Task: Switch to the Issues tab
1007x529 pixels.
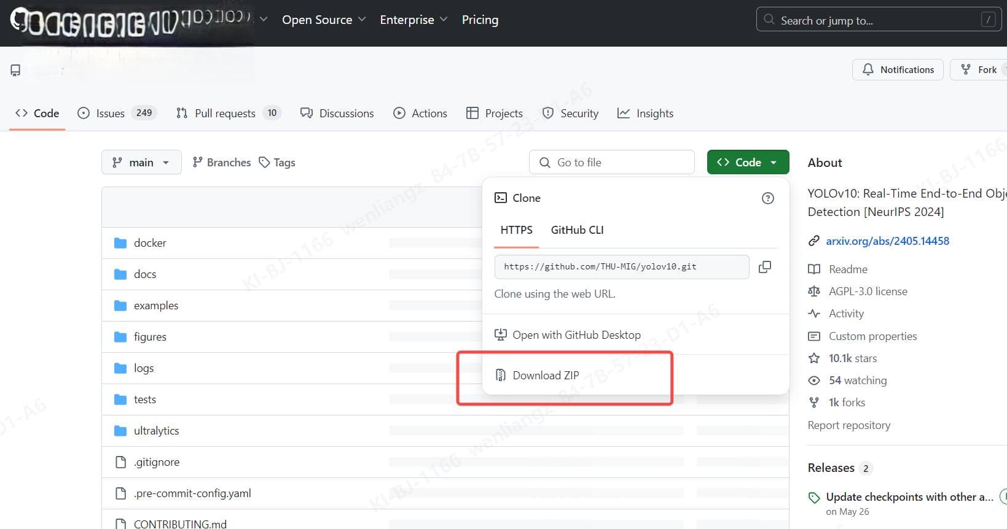Action: pyautogui.click(x=117, y=113)
